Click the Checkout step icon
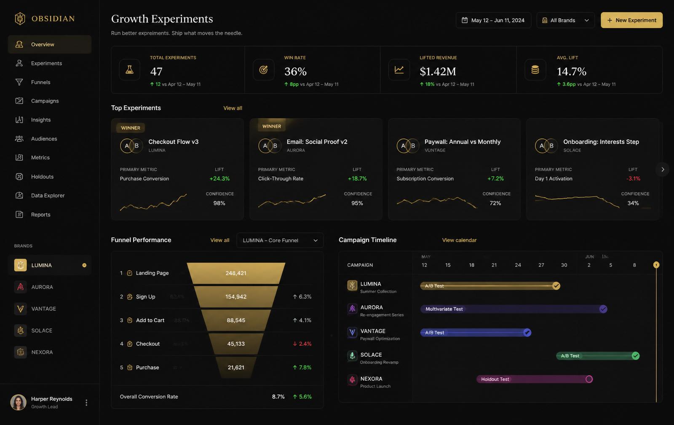 (x=130, y=344)
